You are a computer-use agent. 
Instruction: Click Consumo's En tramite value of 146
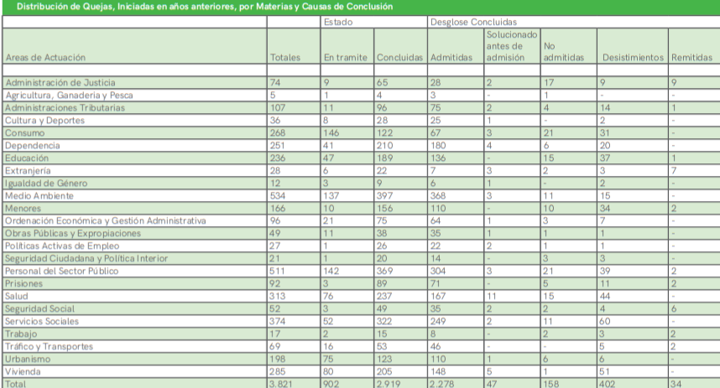tap(333, 132)
